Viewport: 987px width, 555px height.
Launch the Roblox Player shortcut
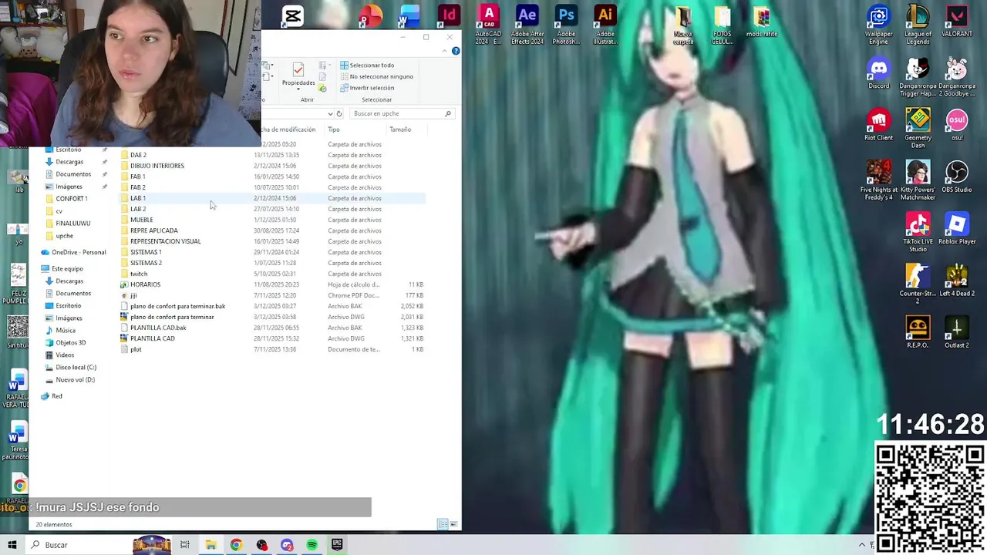point(956,228)
